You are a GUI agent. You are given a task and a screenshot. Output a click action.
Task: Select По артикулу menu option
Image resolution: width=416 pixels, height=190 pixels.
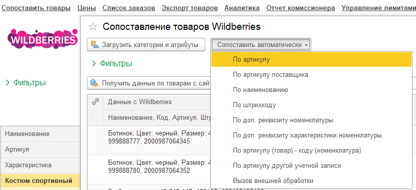coord(311,60)
